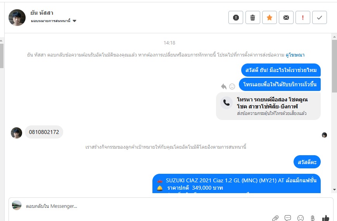
Task: Toggle the orange star follow-up marker
Action: [270, 17]
